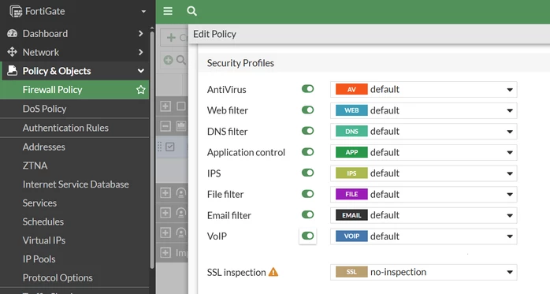Image resolution: width=550 pixels, height=294 pixels.
Task: Open the Email filter profile dropdown
Action: tap(423, 215)
